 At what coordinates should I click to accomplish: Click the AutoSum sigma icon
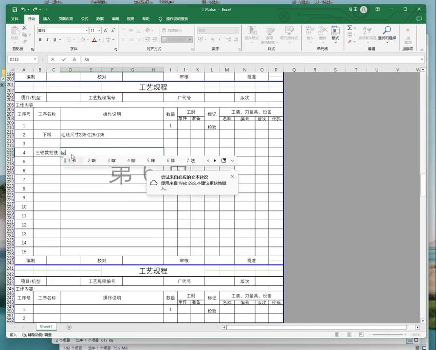point(349,28)
